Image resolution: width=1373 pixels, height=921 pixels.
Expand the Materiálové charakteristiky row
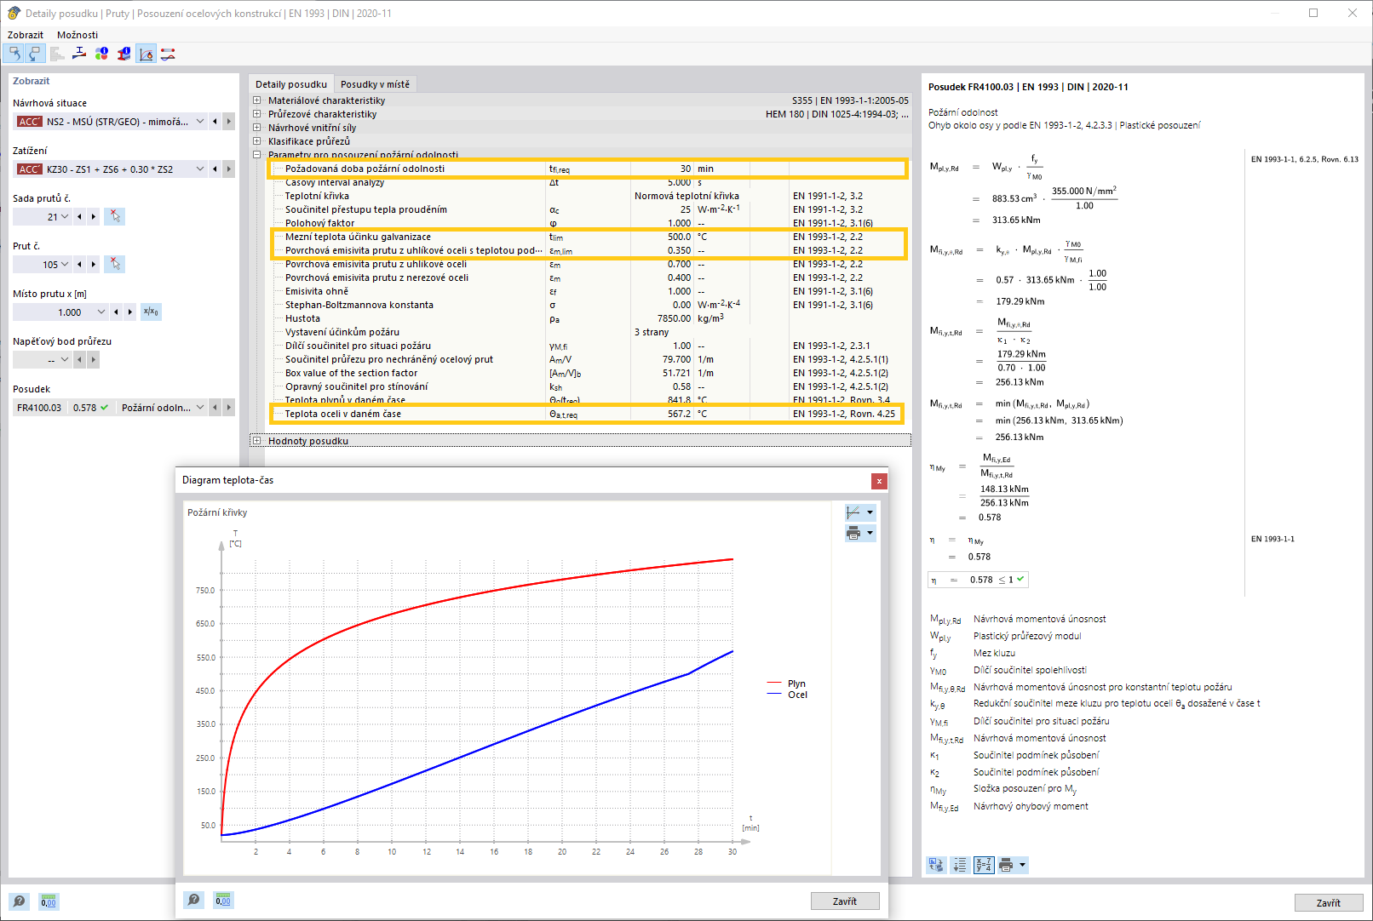[256, 100]
